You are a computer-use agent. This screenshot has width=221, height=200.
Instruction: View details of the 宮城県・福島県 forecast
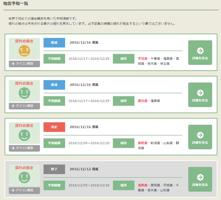(x=200, y=97)
